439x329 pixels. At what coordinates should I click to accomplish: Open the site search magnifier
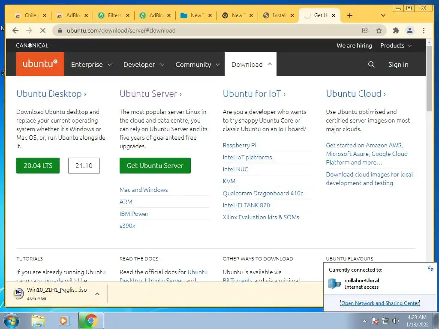point(371,64)
